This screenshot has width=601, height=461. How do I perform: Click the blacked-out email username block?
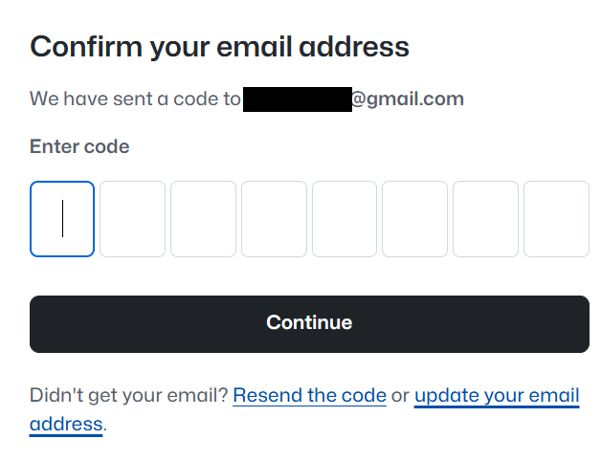[x=297, y=99]
